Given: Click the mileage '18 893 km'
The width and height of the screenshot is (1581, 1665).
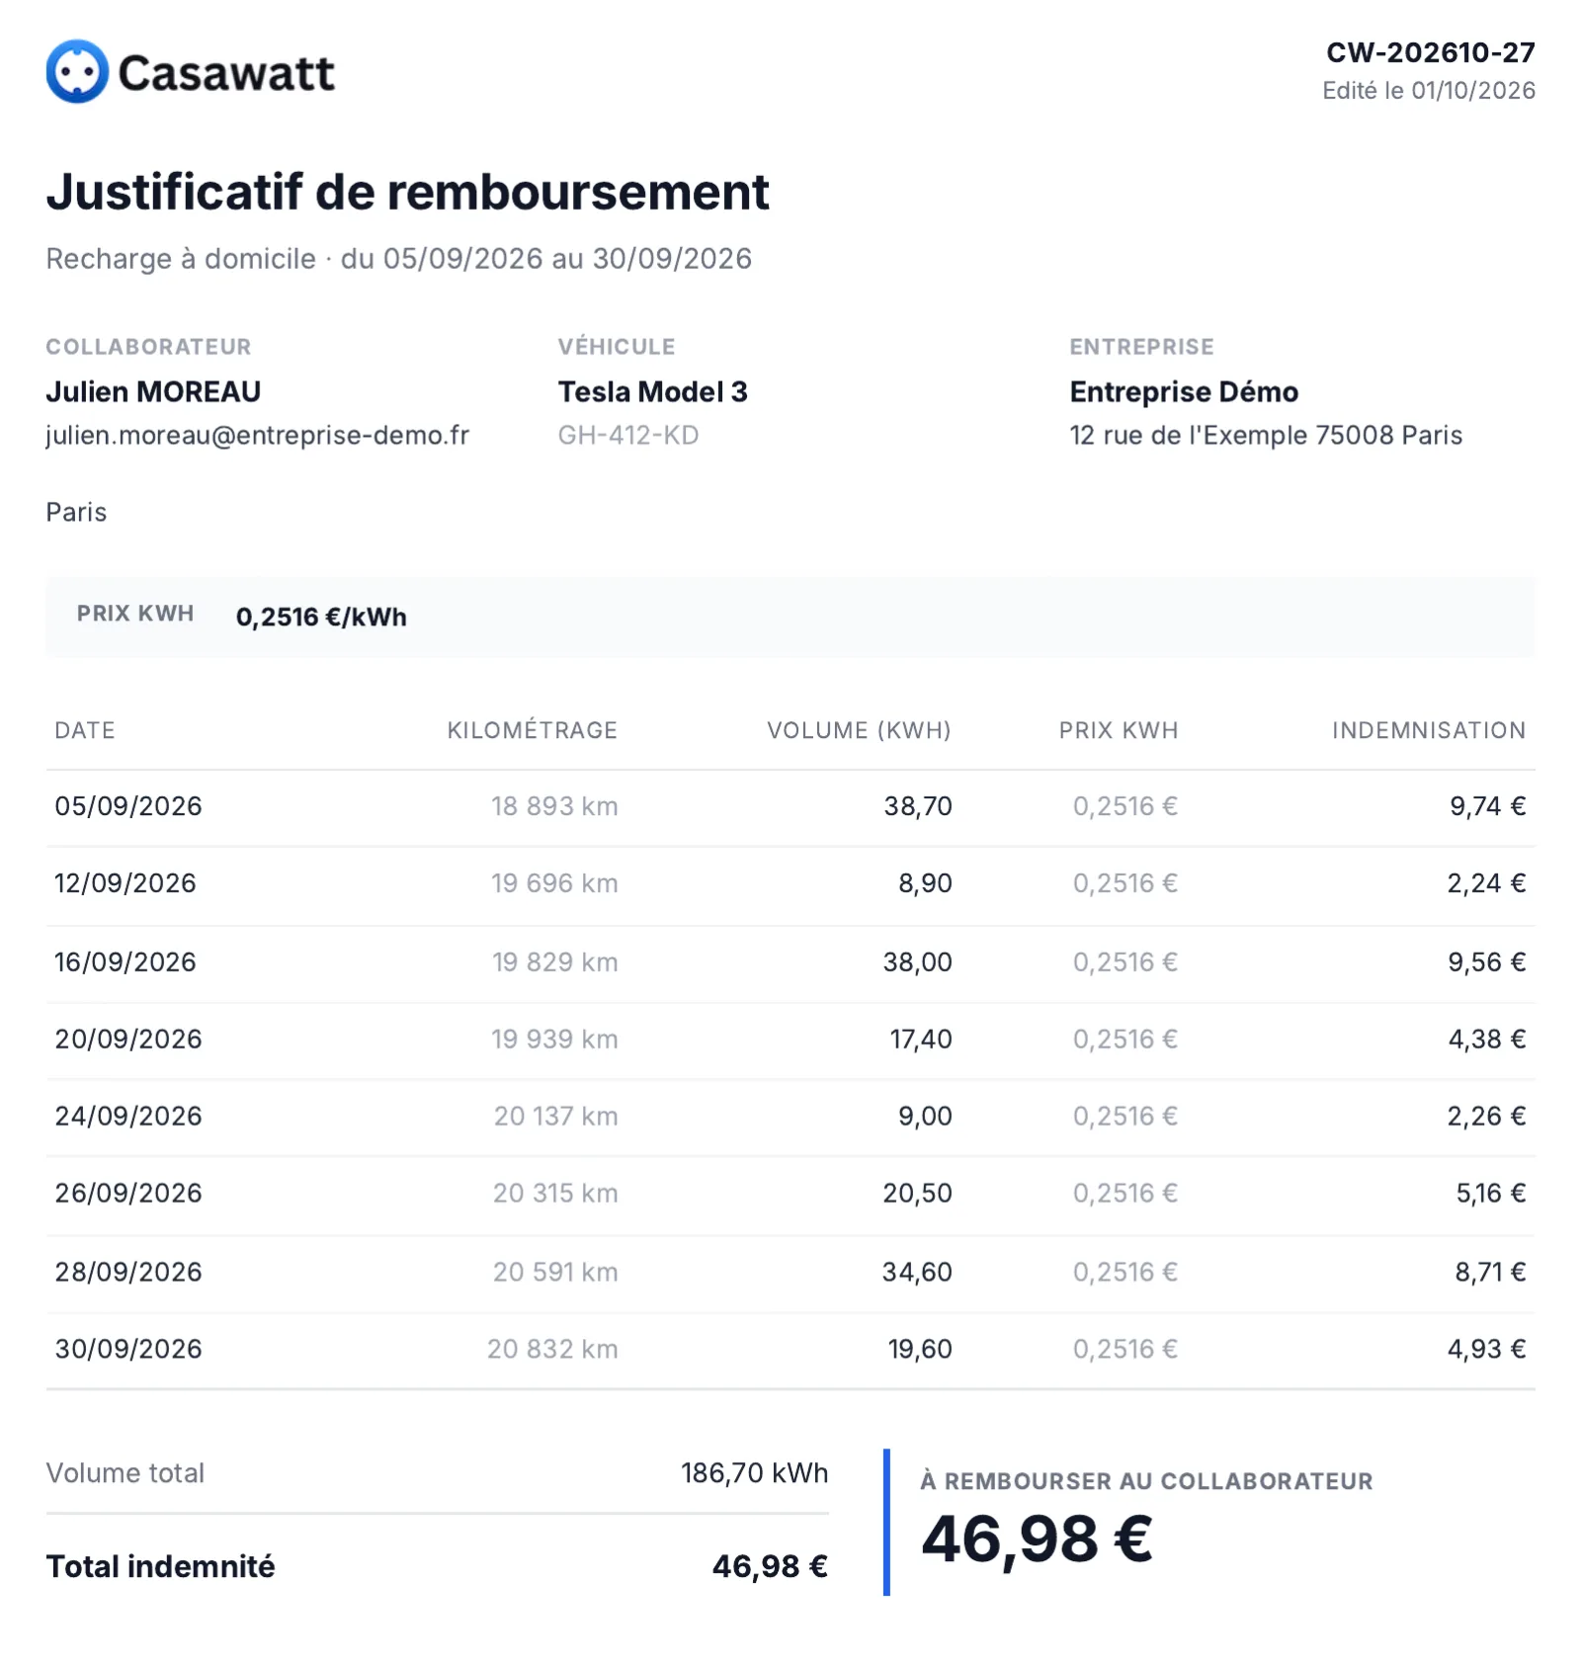Looking at the screenshot, I should tap(554, 806).
